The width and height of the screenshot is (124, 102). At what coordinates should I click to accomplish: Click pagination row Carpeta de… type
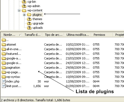pos(53,68)
